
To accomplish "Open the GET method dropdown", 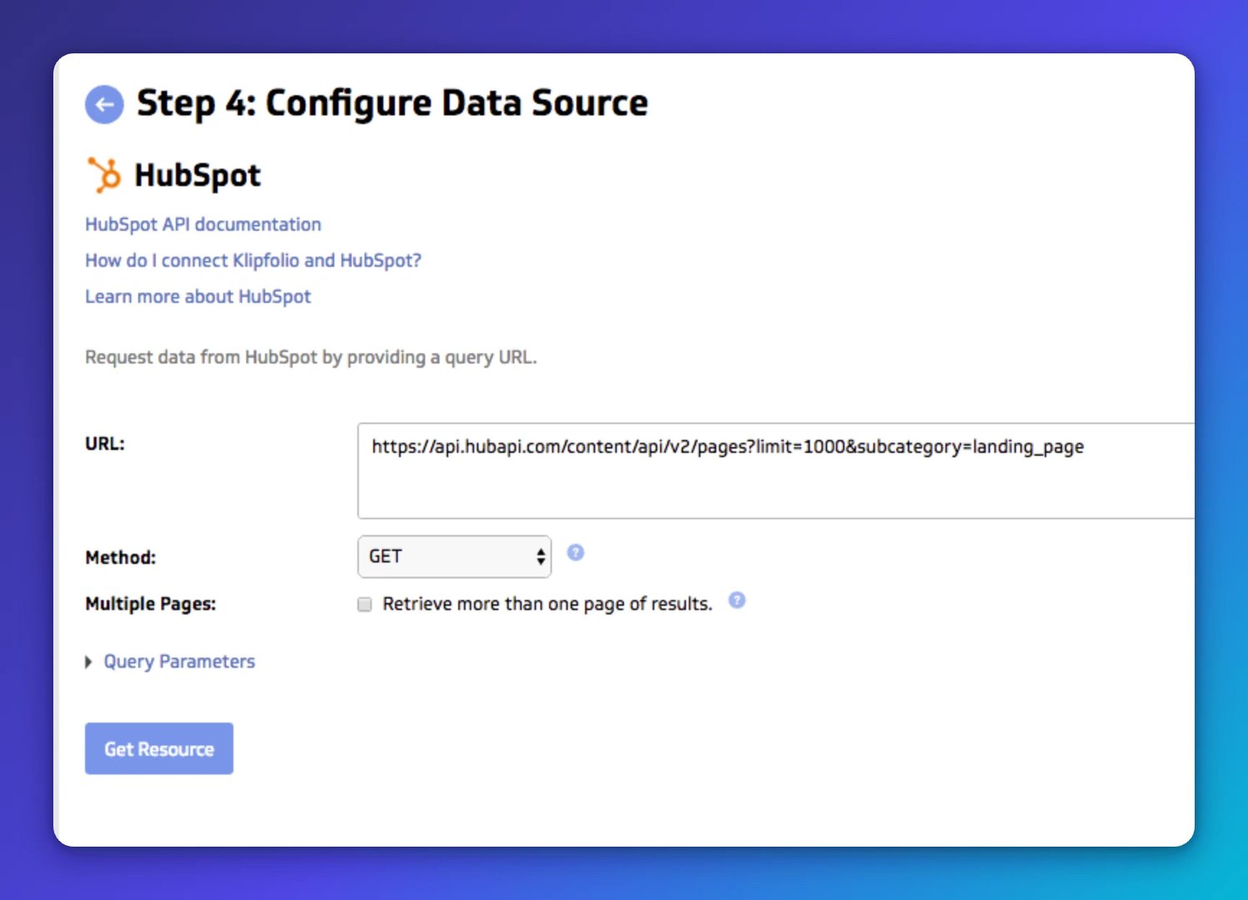I will (x=455, y=557).
